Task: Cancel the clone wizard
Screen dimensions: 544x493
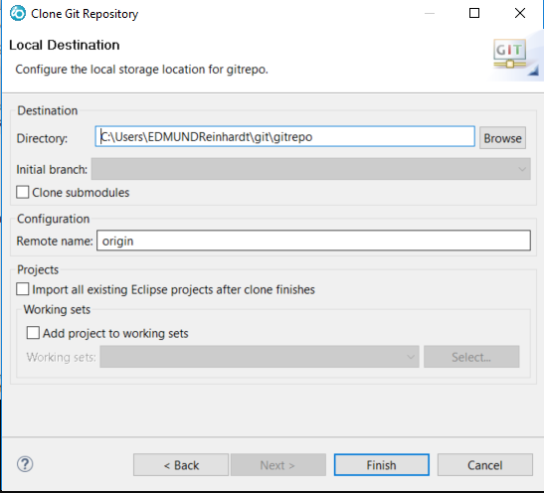Action: coord(485,465)
